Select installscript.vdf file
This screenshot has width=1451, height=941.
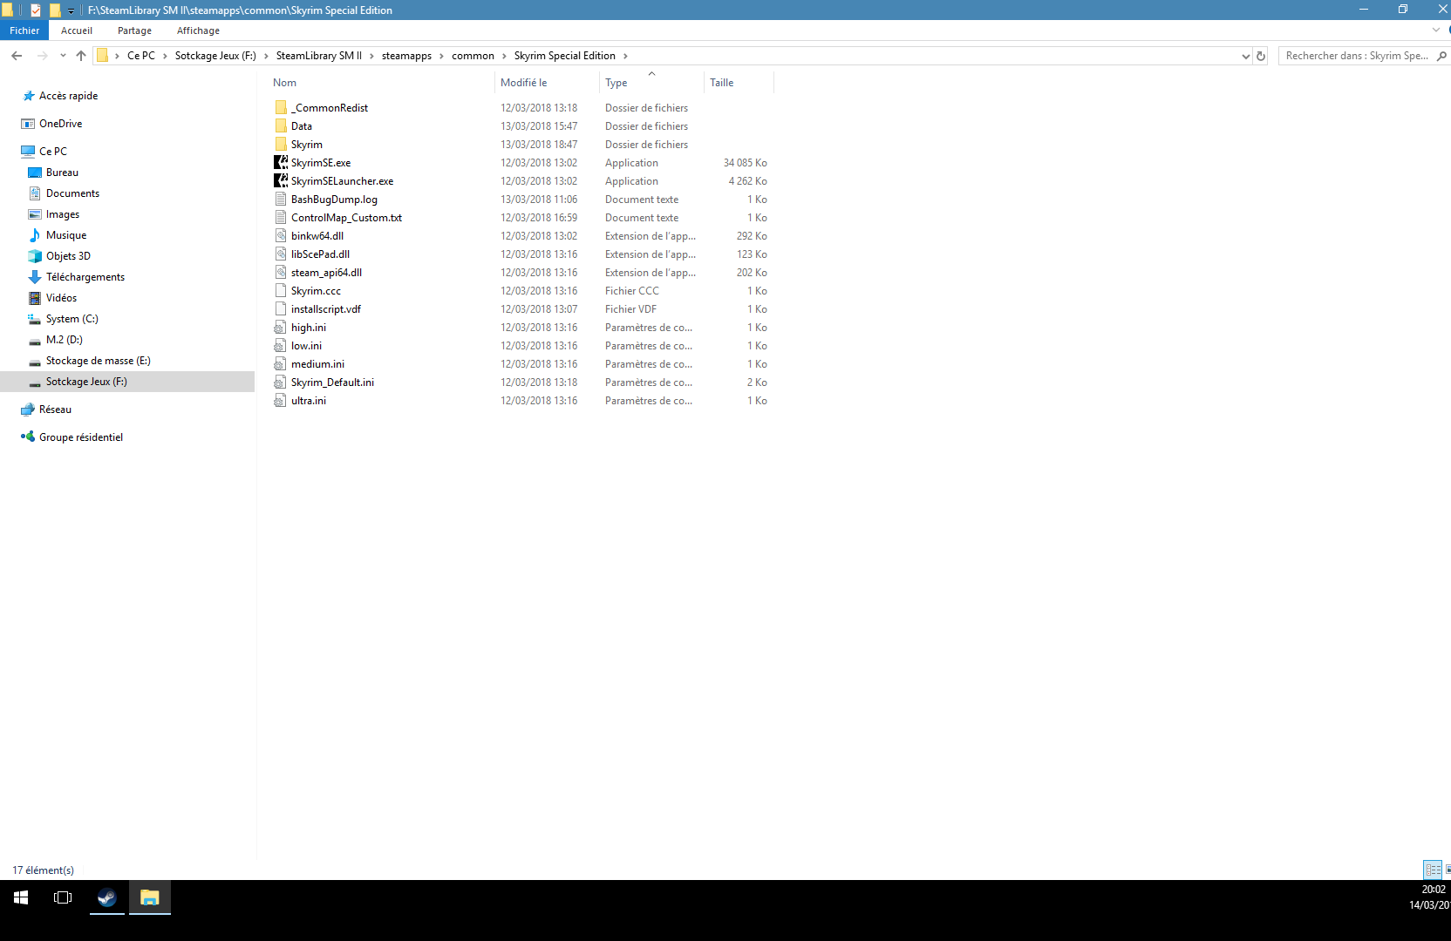325,309
